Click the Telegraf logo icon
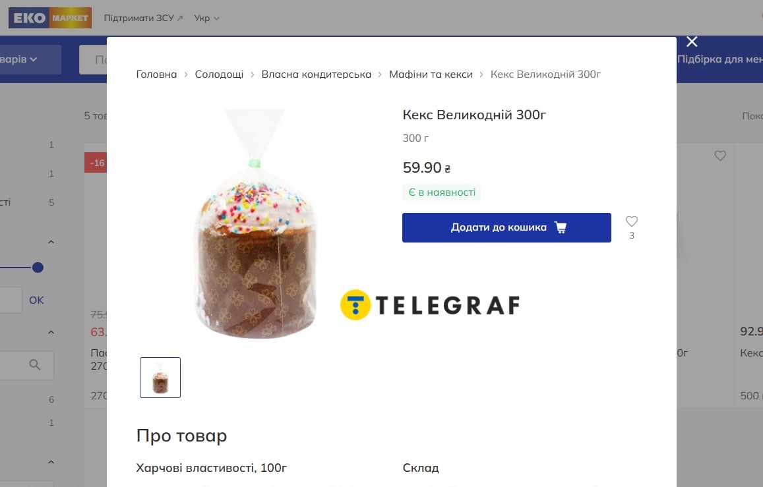Screen dimensions: 763x487 [x=355, y=304]
